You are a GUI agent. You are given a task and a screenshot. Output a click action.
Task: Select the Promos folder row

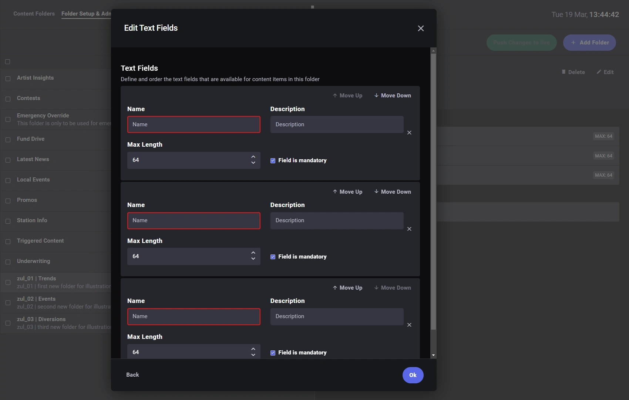[55, 201]
